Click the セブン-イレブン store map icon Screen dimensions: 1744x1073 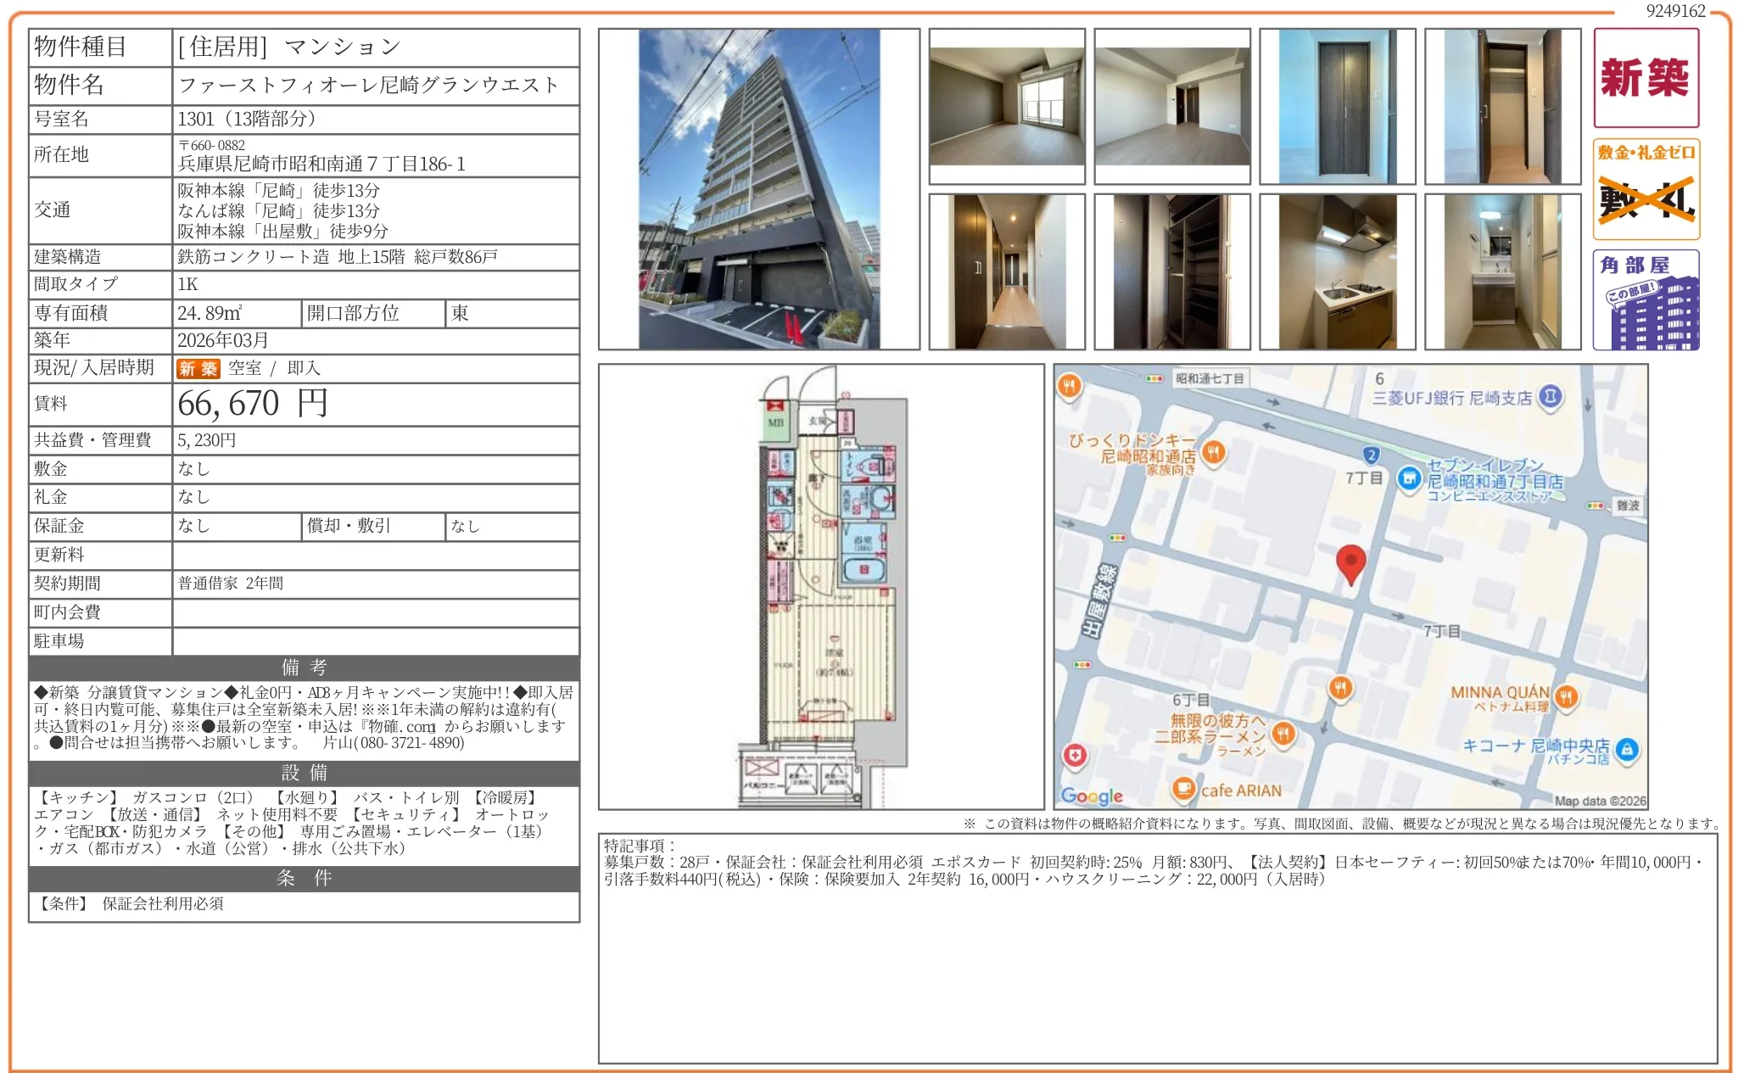1409,479
